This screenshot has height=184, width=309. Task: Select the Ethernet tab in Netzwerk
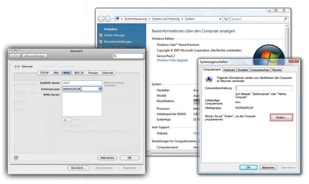tap(108, 73)
